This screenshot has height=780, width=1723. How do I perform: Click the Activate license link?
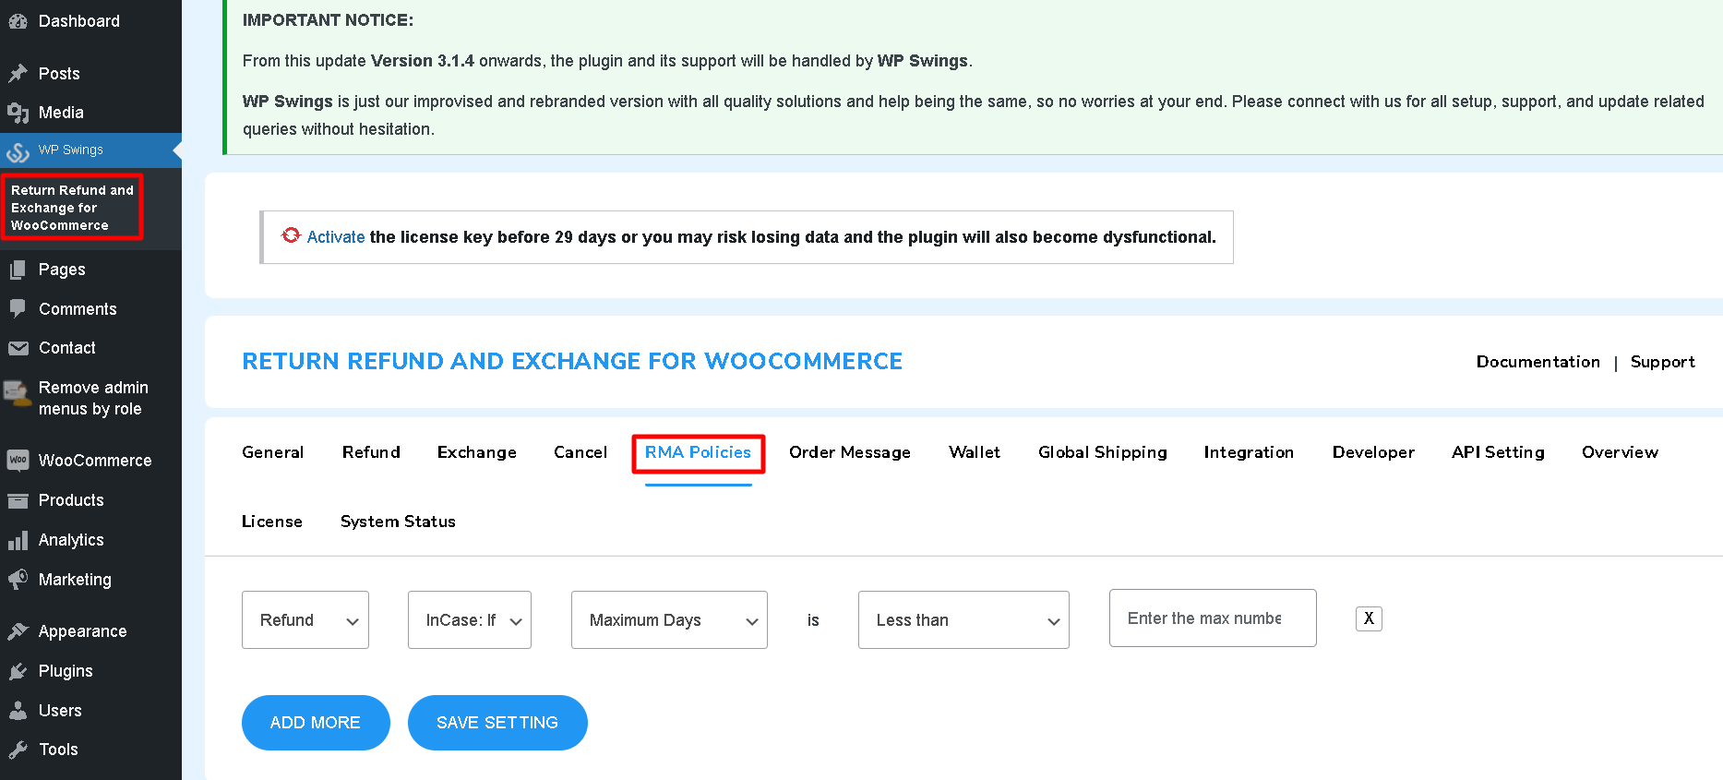coord(336,237)
